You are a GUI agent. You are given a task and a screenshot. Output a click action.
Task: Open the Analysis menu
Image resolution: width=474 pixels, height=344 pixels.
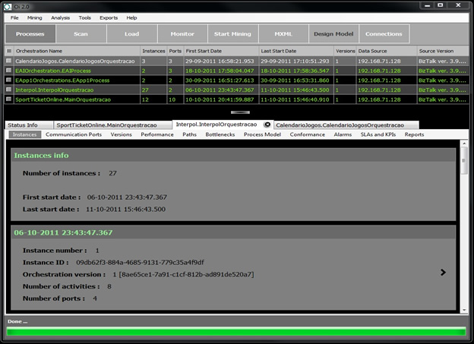tap(60, 17)
